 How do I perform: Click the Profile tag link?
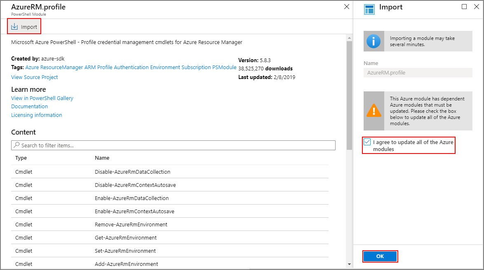pos(105,67)
